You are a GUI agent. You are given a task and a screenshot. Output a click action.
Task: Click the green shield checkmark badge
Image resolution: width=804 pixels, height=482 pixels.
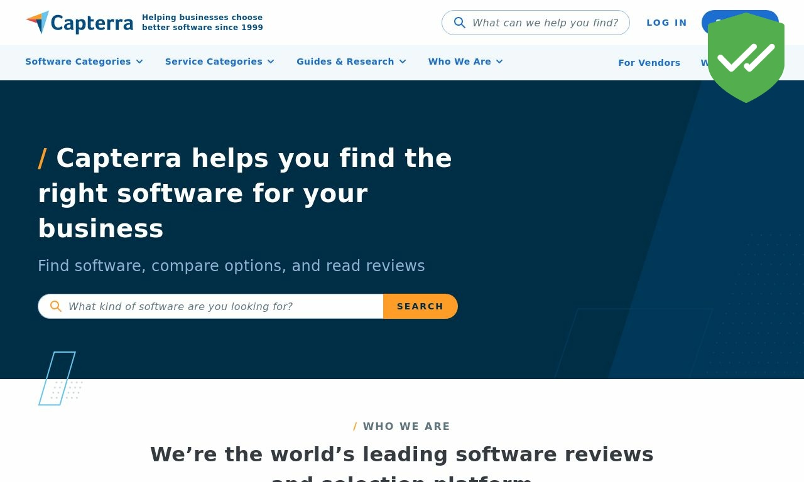coord(746,58)
